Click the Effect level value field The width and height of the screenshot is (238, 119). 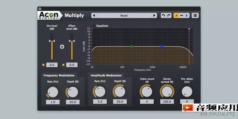pos(72,65)
